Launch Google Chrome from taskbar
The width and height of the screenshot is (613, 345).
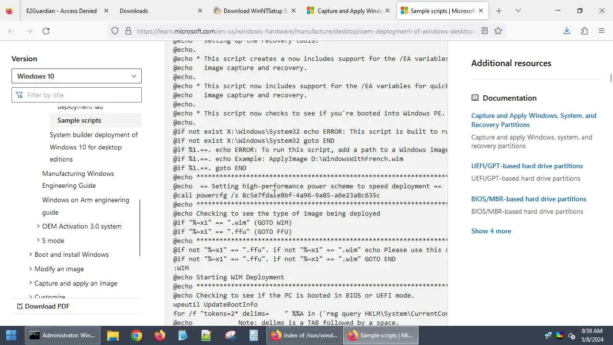pyautogui.click(x=136, y=335)
